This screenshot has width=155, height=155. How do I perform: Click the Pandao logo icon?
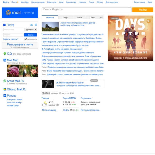tap(5, 96)
